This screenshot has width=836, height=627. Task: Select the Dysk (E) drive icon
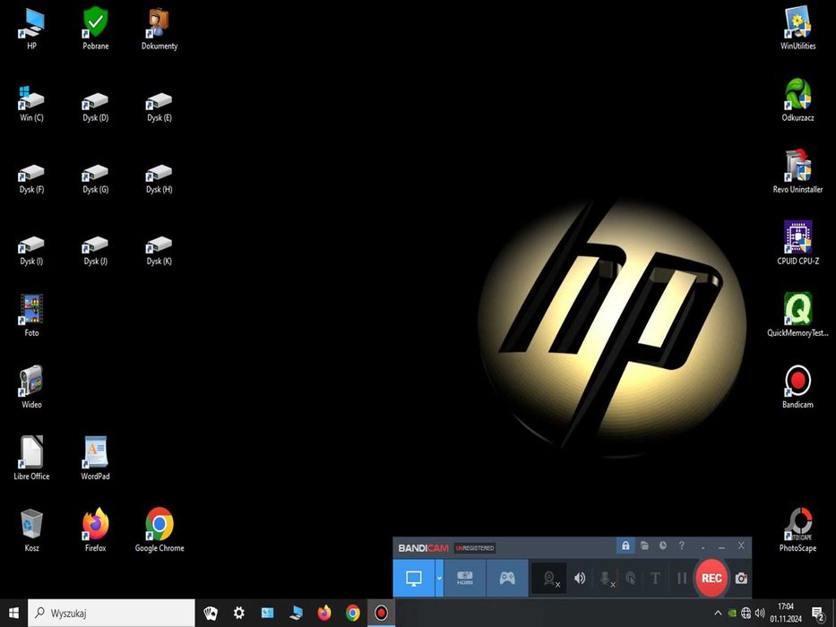point(159,107)
